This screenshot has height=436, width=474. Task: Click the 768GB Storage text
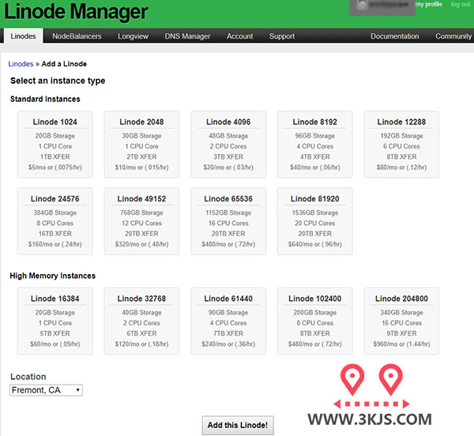[x=141, y=212]
